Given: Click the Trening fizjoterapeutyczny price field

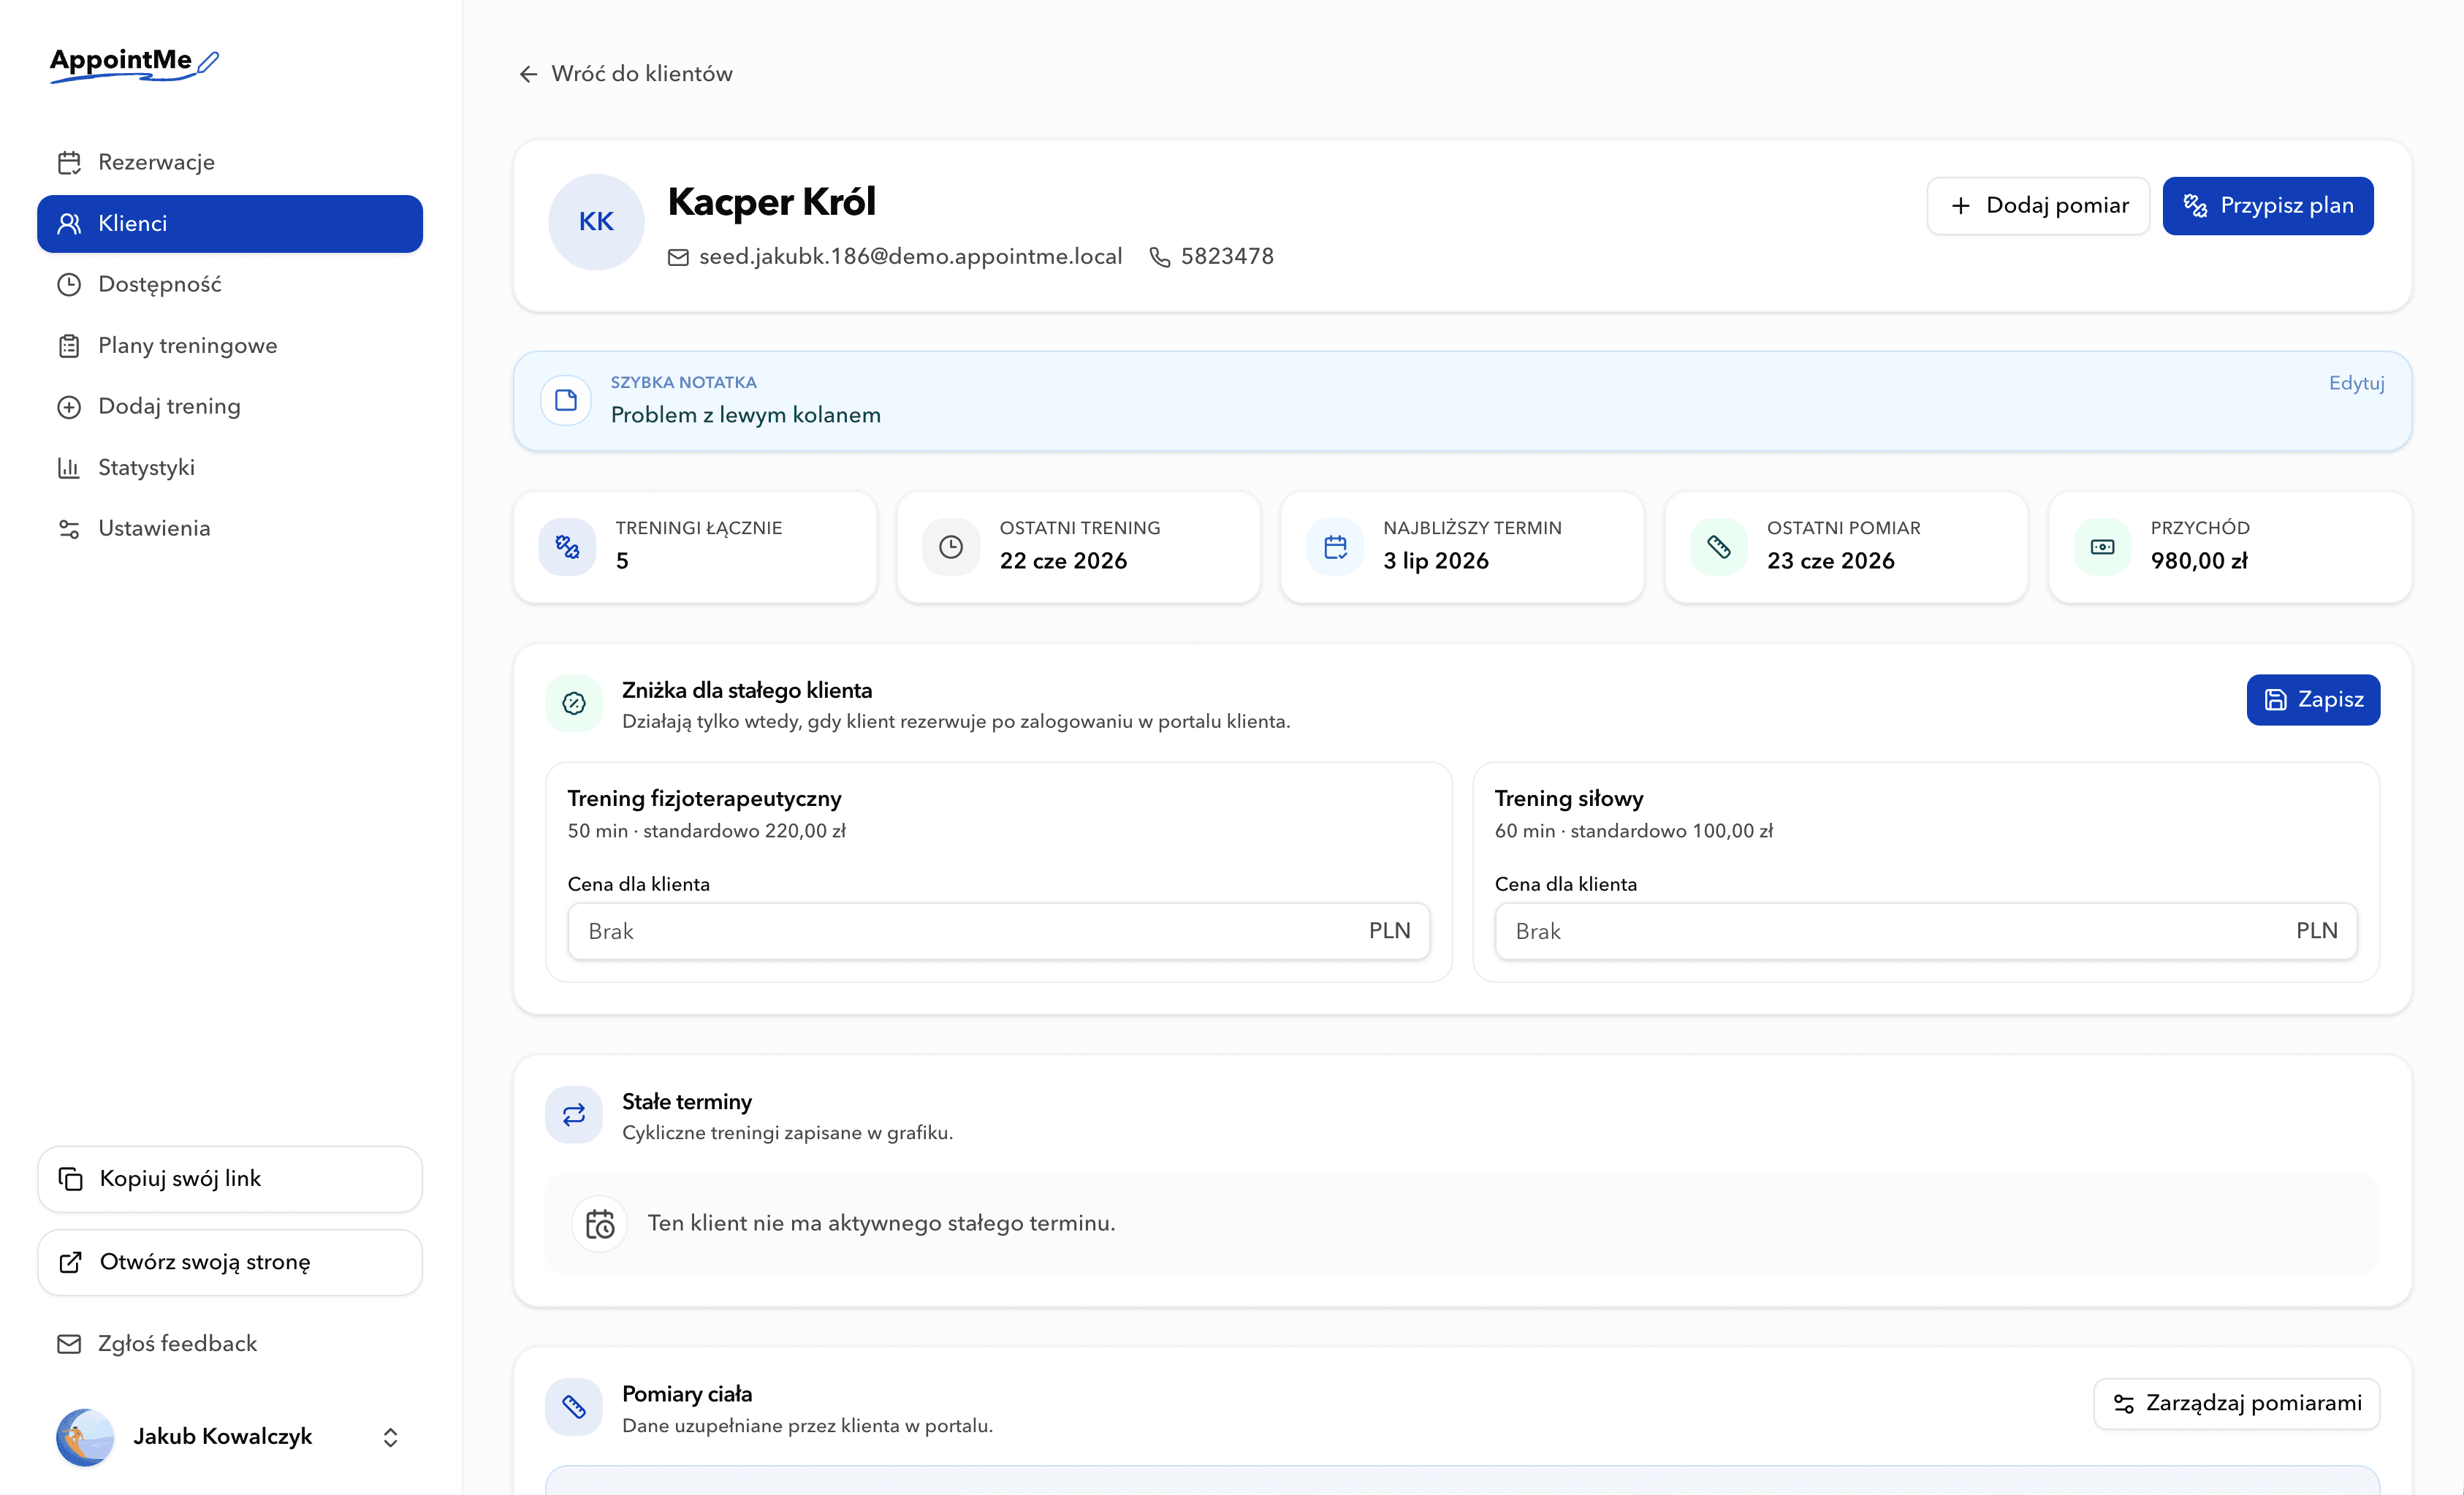Looking at the screenshot, I should (x=998, y=931).
